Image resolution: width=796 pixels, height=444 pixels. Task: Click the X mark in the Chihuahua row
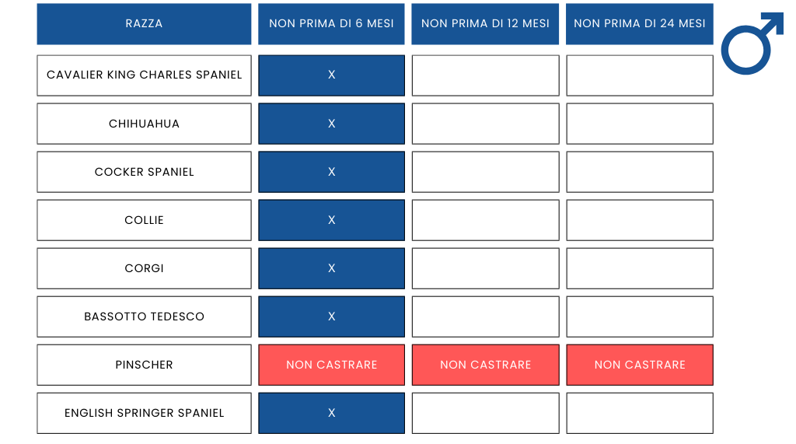point(331,124)
